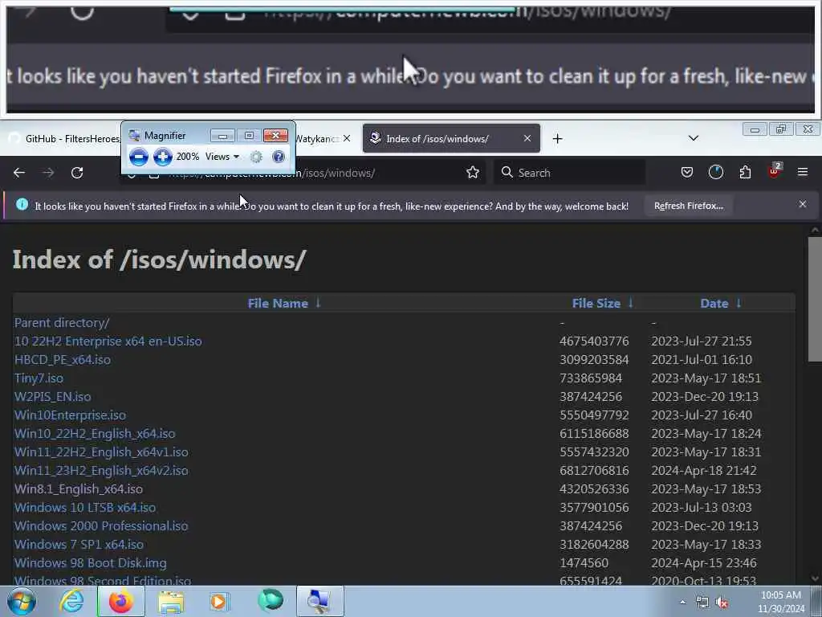The width and height of the screenshot is (822, 617).
Task: Click notification info icon
Action: (22, 205)
